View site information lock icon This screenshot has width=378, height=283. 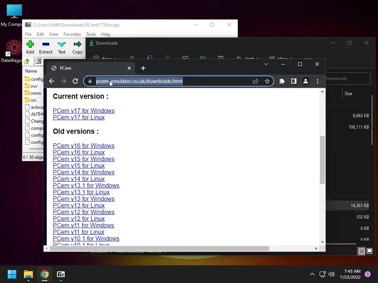coord(90,81)
